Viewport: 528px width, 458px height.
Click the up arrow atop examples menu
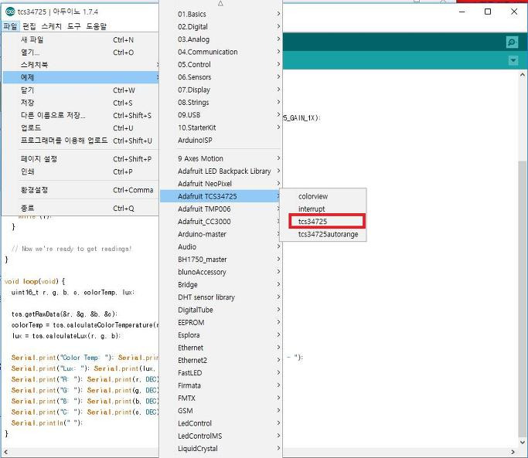(x=220, y=4)
